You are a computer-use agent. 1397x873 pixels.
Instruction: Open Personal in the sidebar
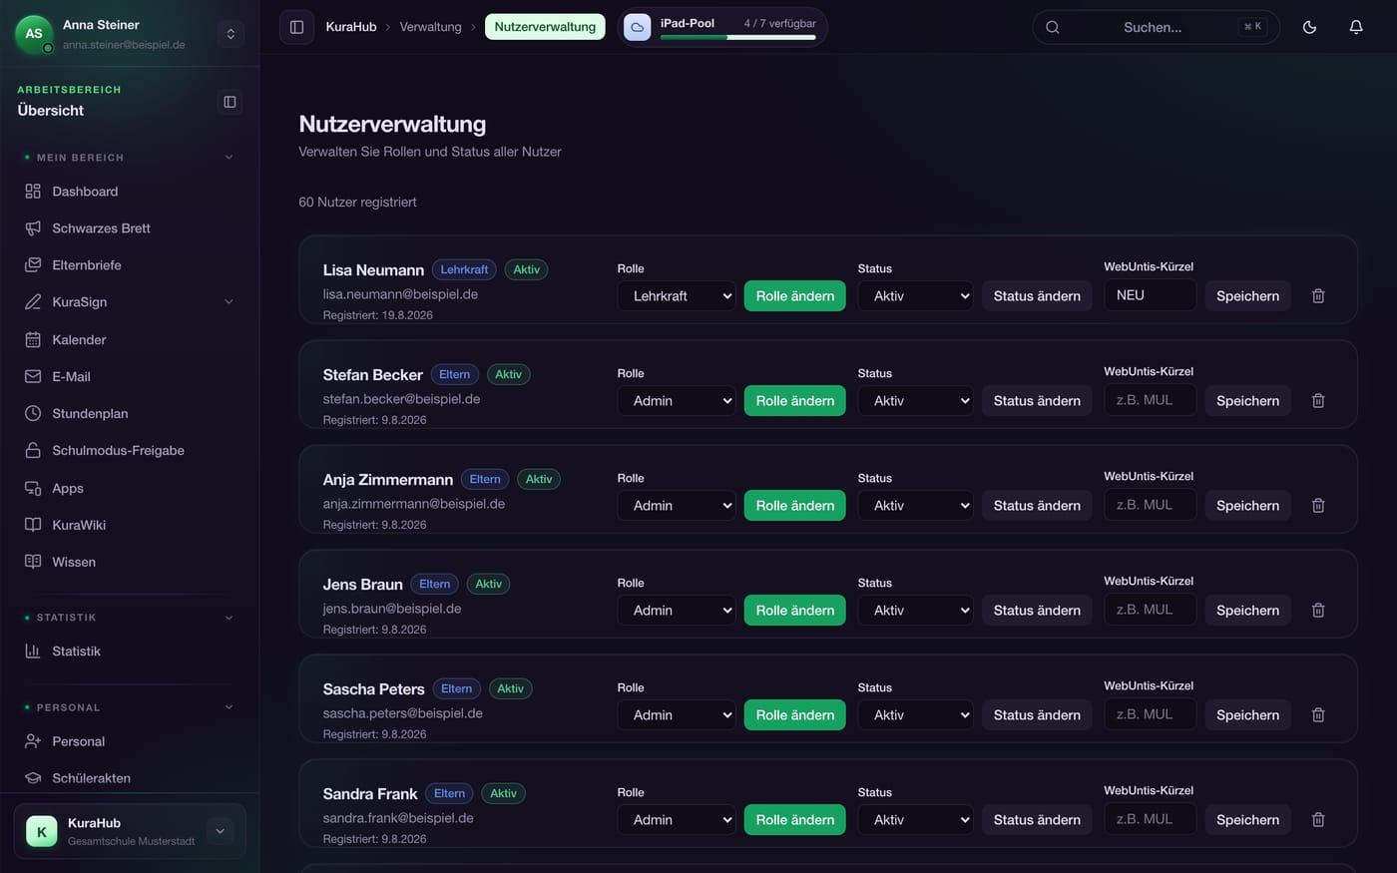point(130,741)
